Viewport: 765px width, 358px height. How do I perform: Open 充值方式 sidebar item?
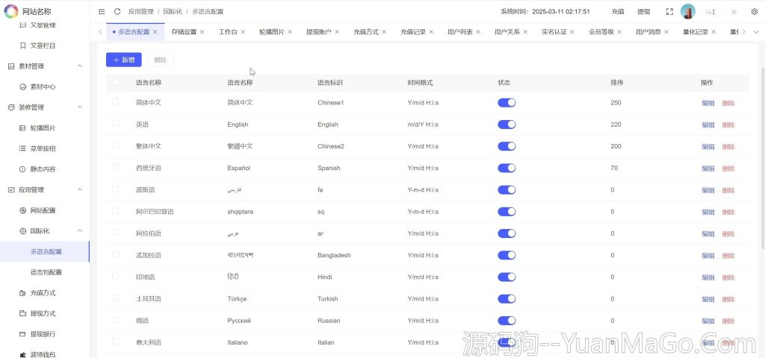coord(43,293)
